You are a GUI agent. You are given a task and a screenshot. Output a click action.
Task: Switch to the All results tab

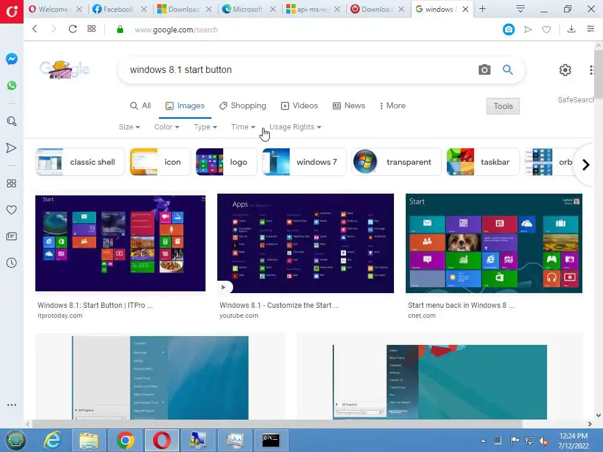(140, 106)
